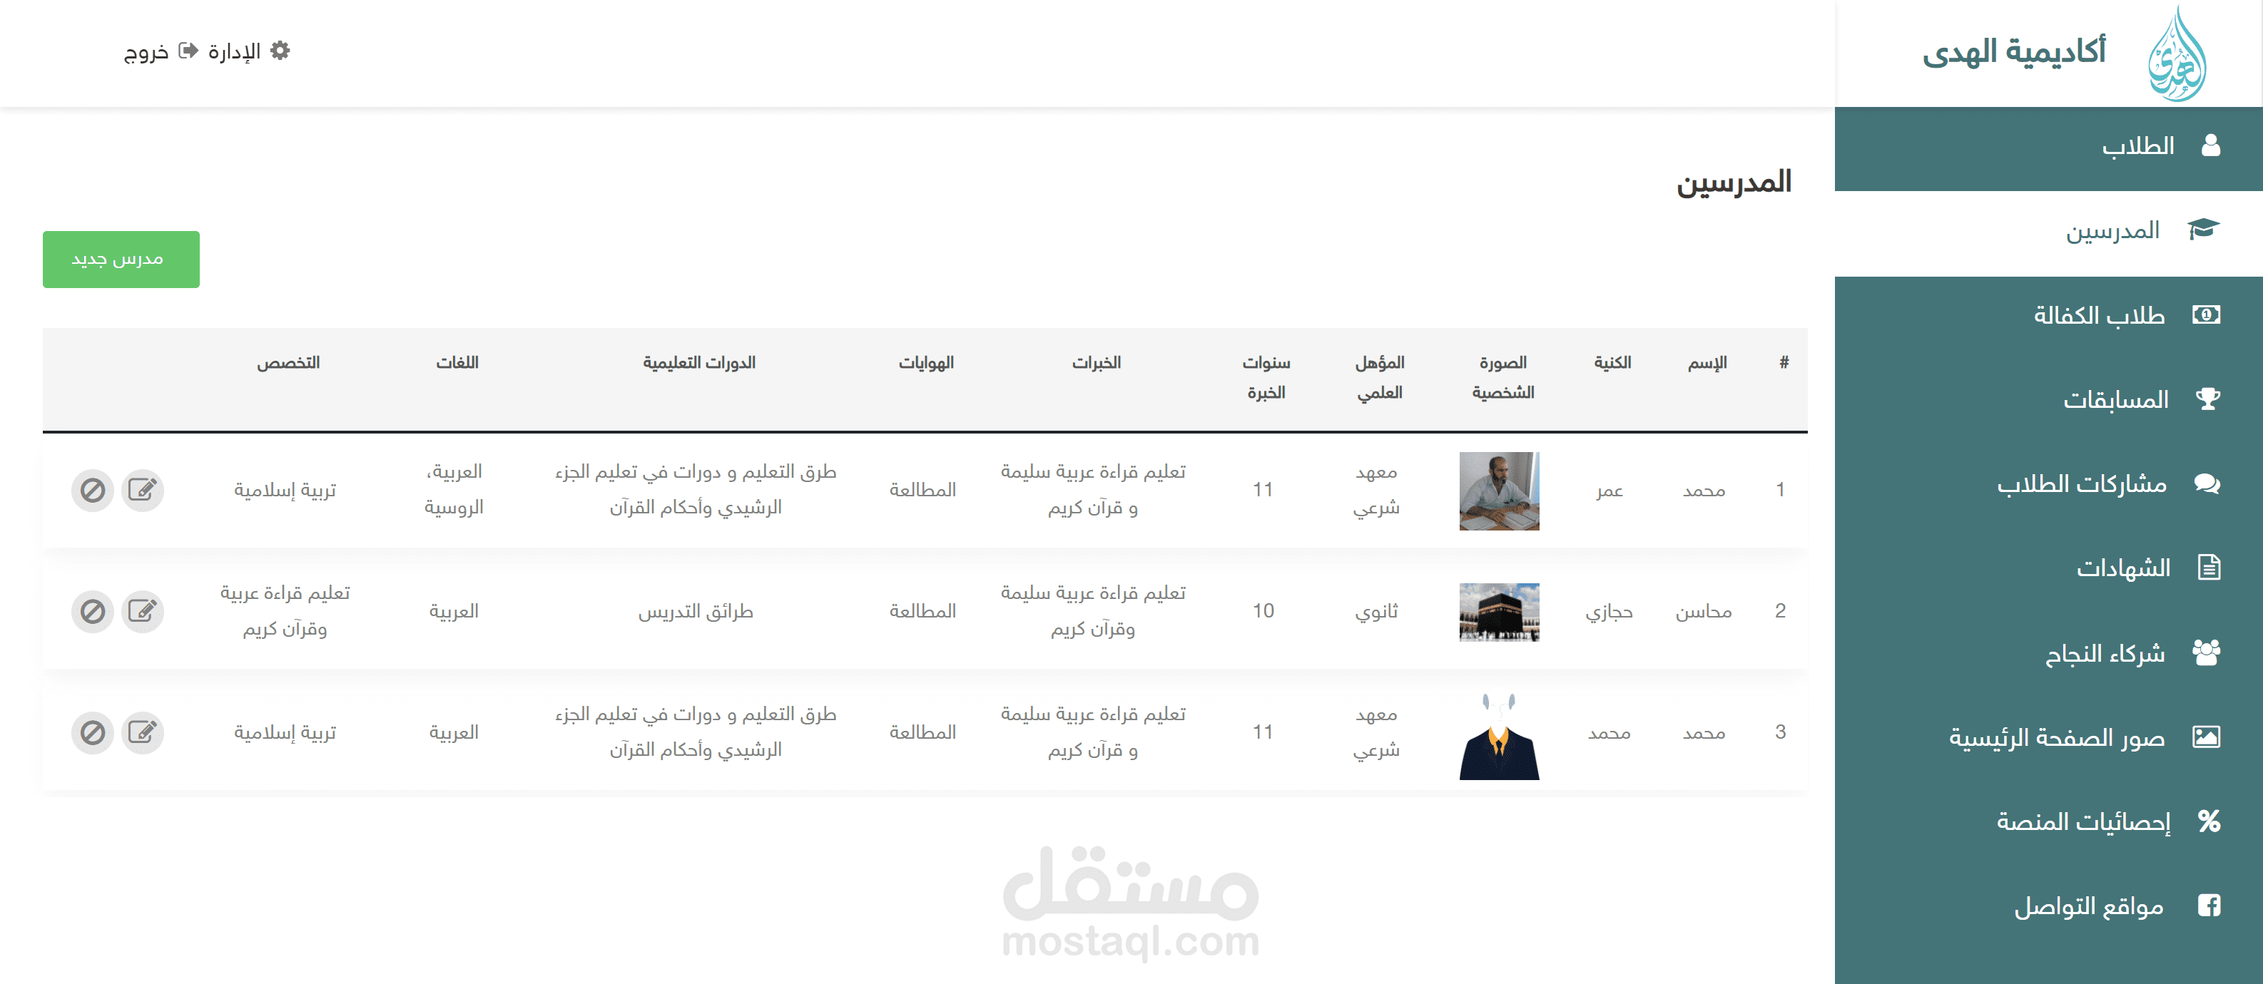This screenshot has height=984, width=2263.
Task: Click the logout arrow icon beside خروج
Action: pyautogui.click(x=188, y=51)
